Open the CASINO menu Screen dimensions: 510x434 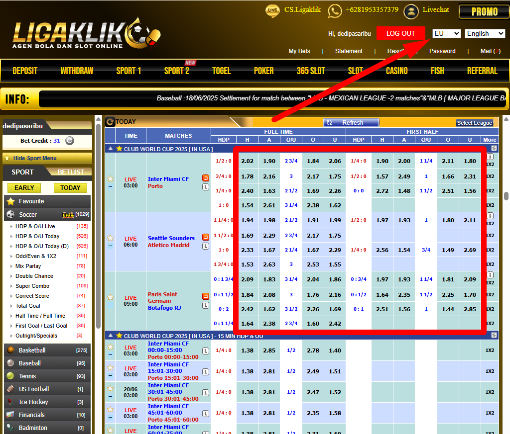tap(397, 71)
